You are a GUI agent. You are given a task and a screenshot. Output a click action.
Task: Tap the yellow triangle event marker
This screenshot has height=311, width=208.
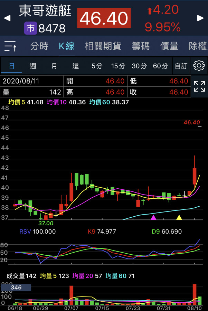[179, 217]
